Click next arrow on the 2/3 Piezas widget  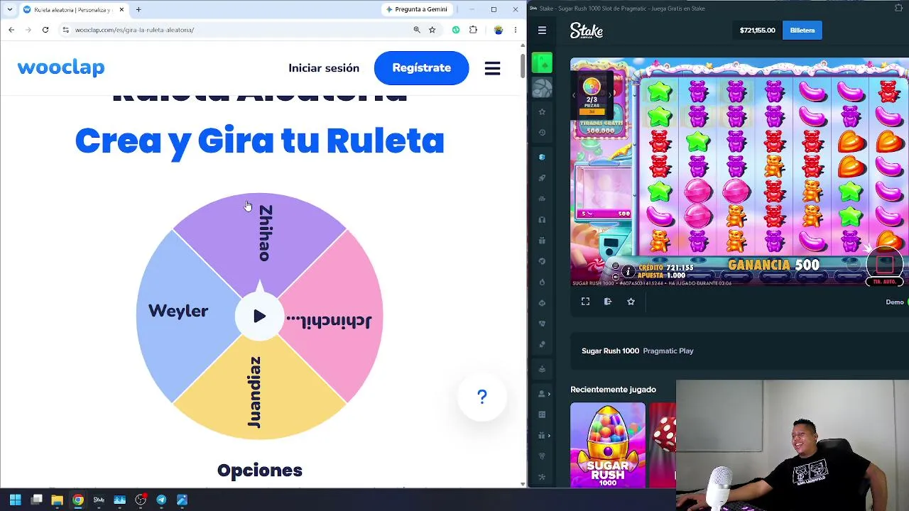tap(609, 95)
